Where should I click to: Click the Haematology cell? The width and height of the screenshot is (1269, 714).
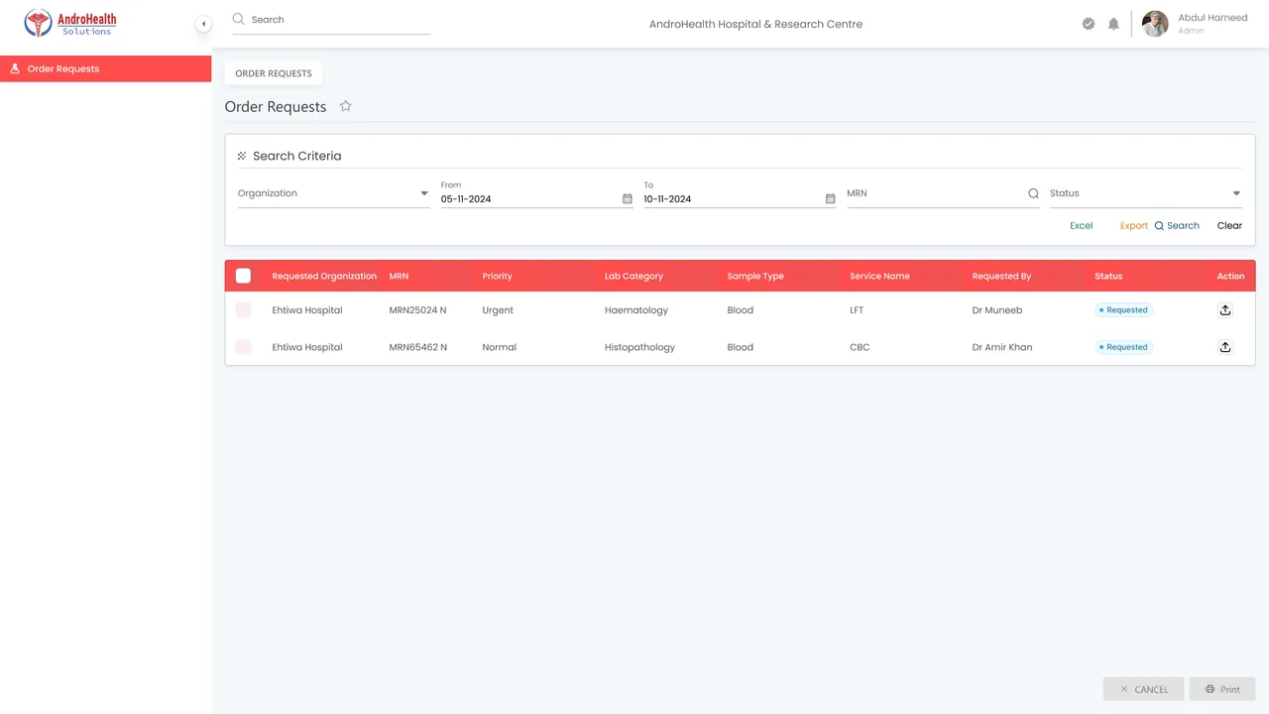(636, 310)
